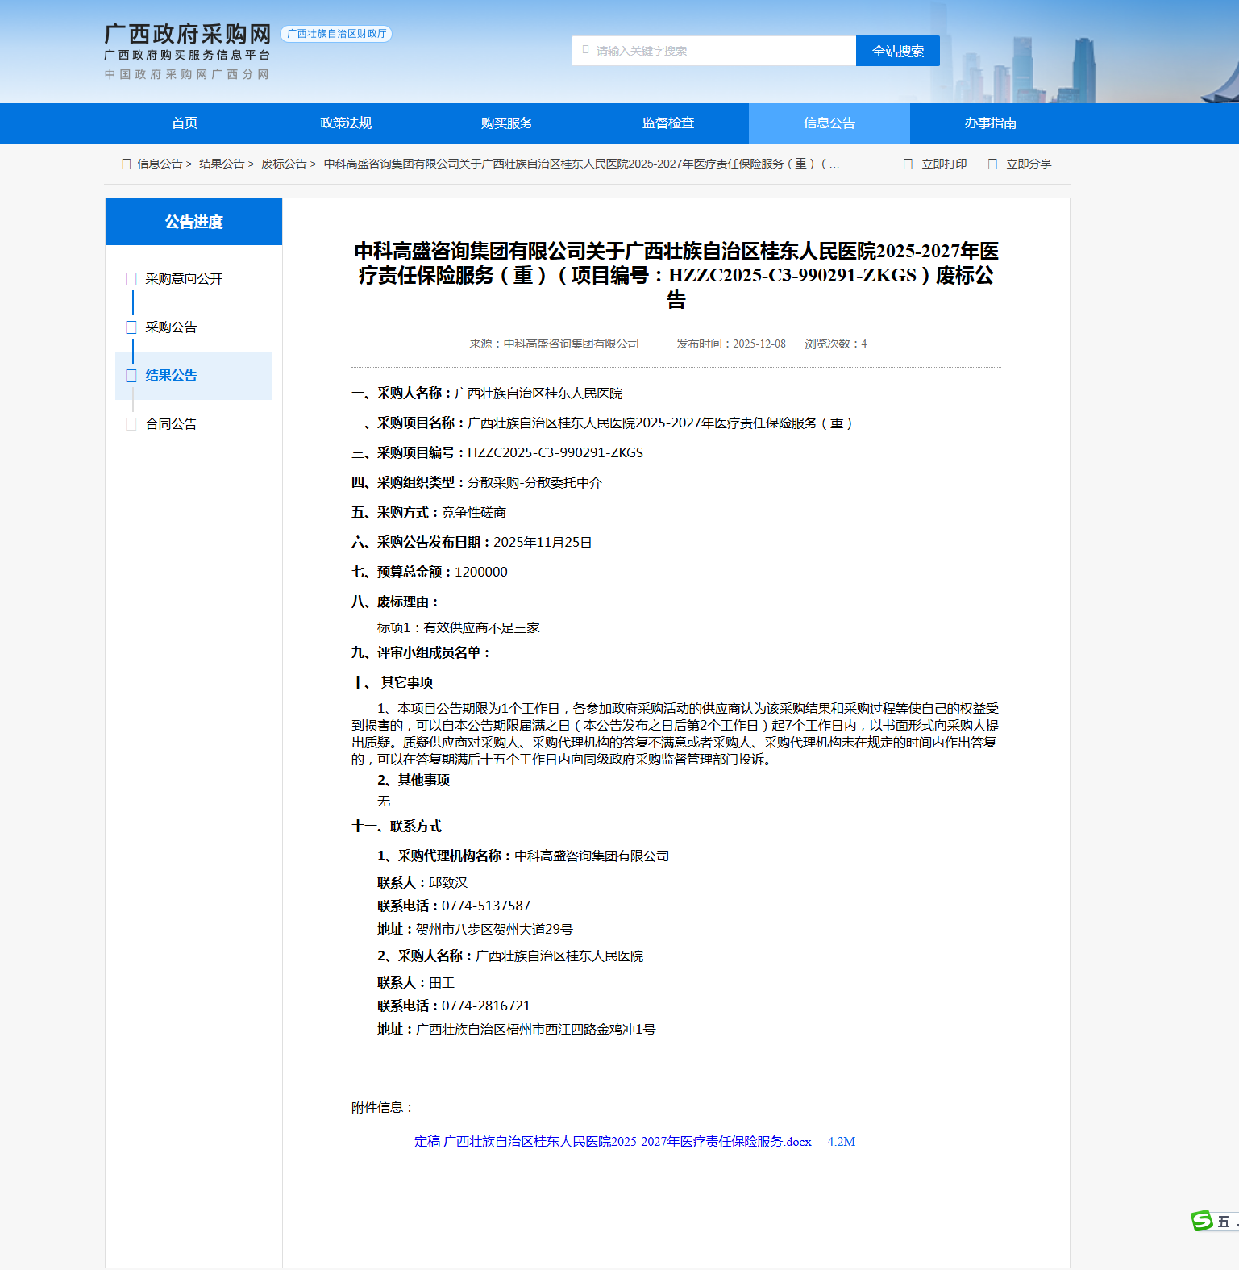Viewport: 1239px width, 1270px height.
Task: Click the 废标公告 breadcrumb link
Action: [x=284, y=164]
